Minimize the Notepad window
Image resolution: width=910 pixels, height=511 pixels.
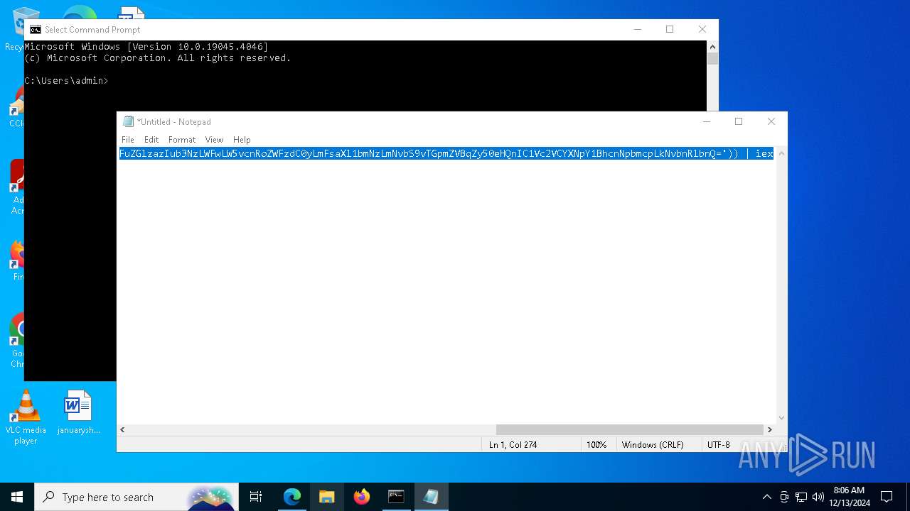[x=707, y=121]
